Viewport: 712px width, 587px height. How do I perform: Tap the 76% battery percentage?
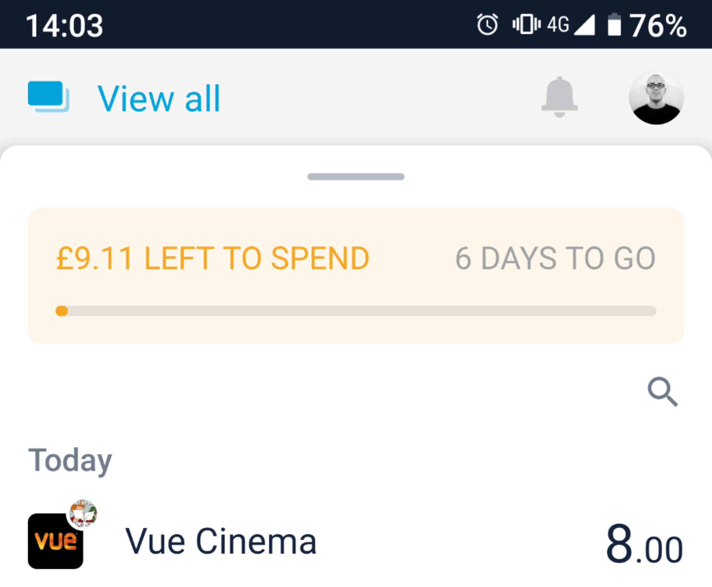point(658,25)
